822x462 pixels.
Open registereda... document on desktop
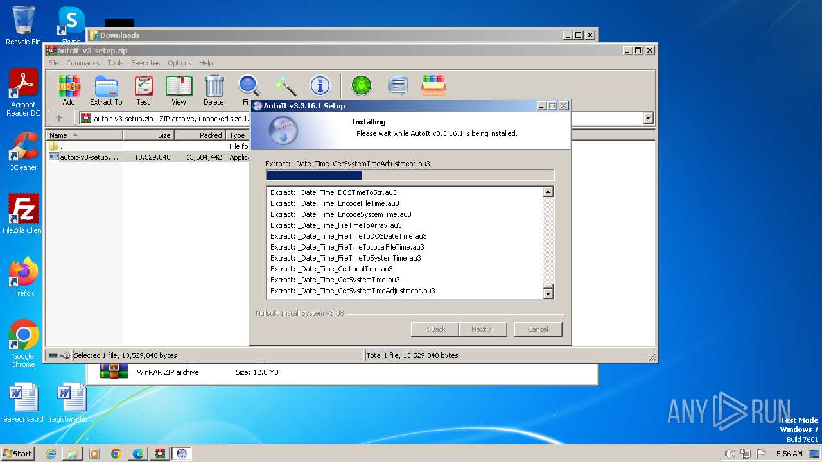(x=71, y=403)
